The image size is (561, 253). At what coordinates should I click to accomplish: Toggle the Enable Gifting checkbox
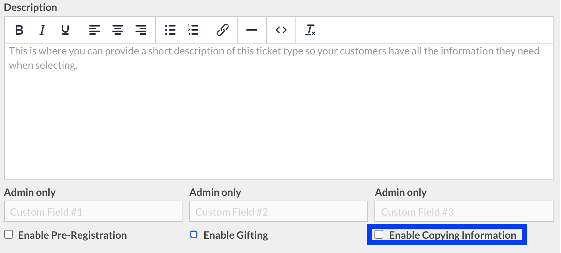[194, 234]
